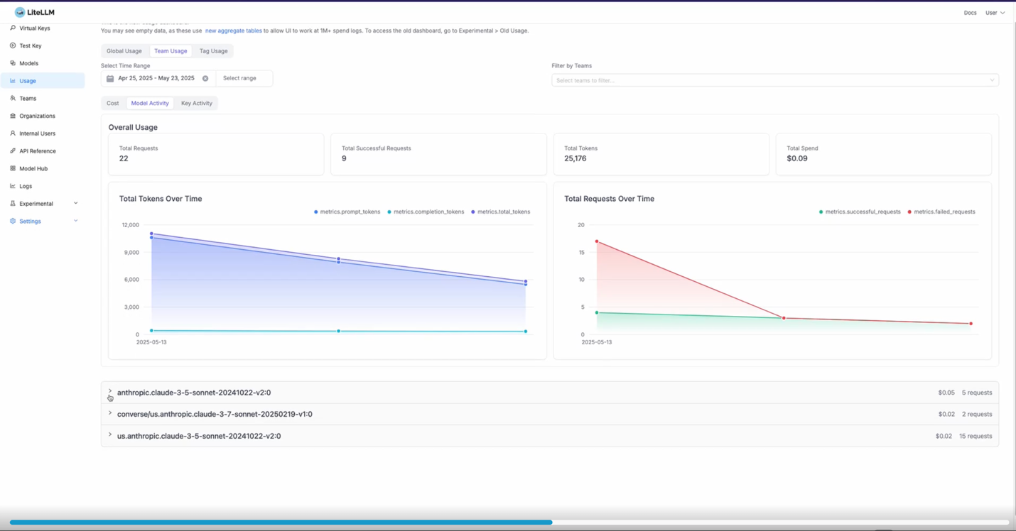Toggle the metrics.total_tokens legend series
The width and height of the screenshot is (1016, 531).
[501, 212]
